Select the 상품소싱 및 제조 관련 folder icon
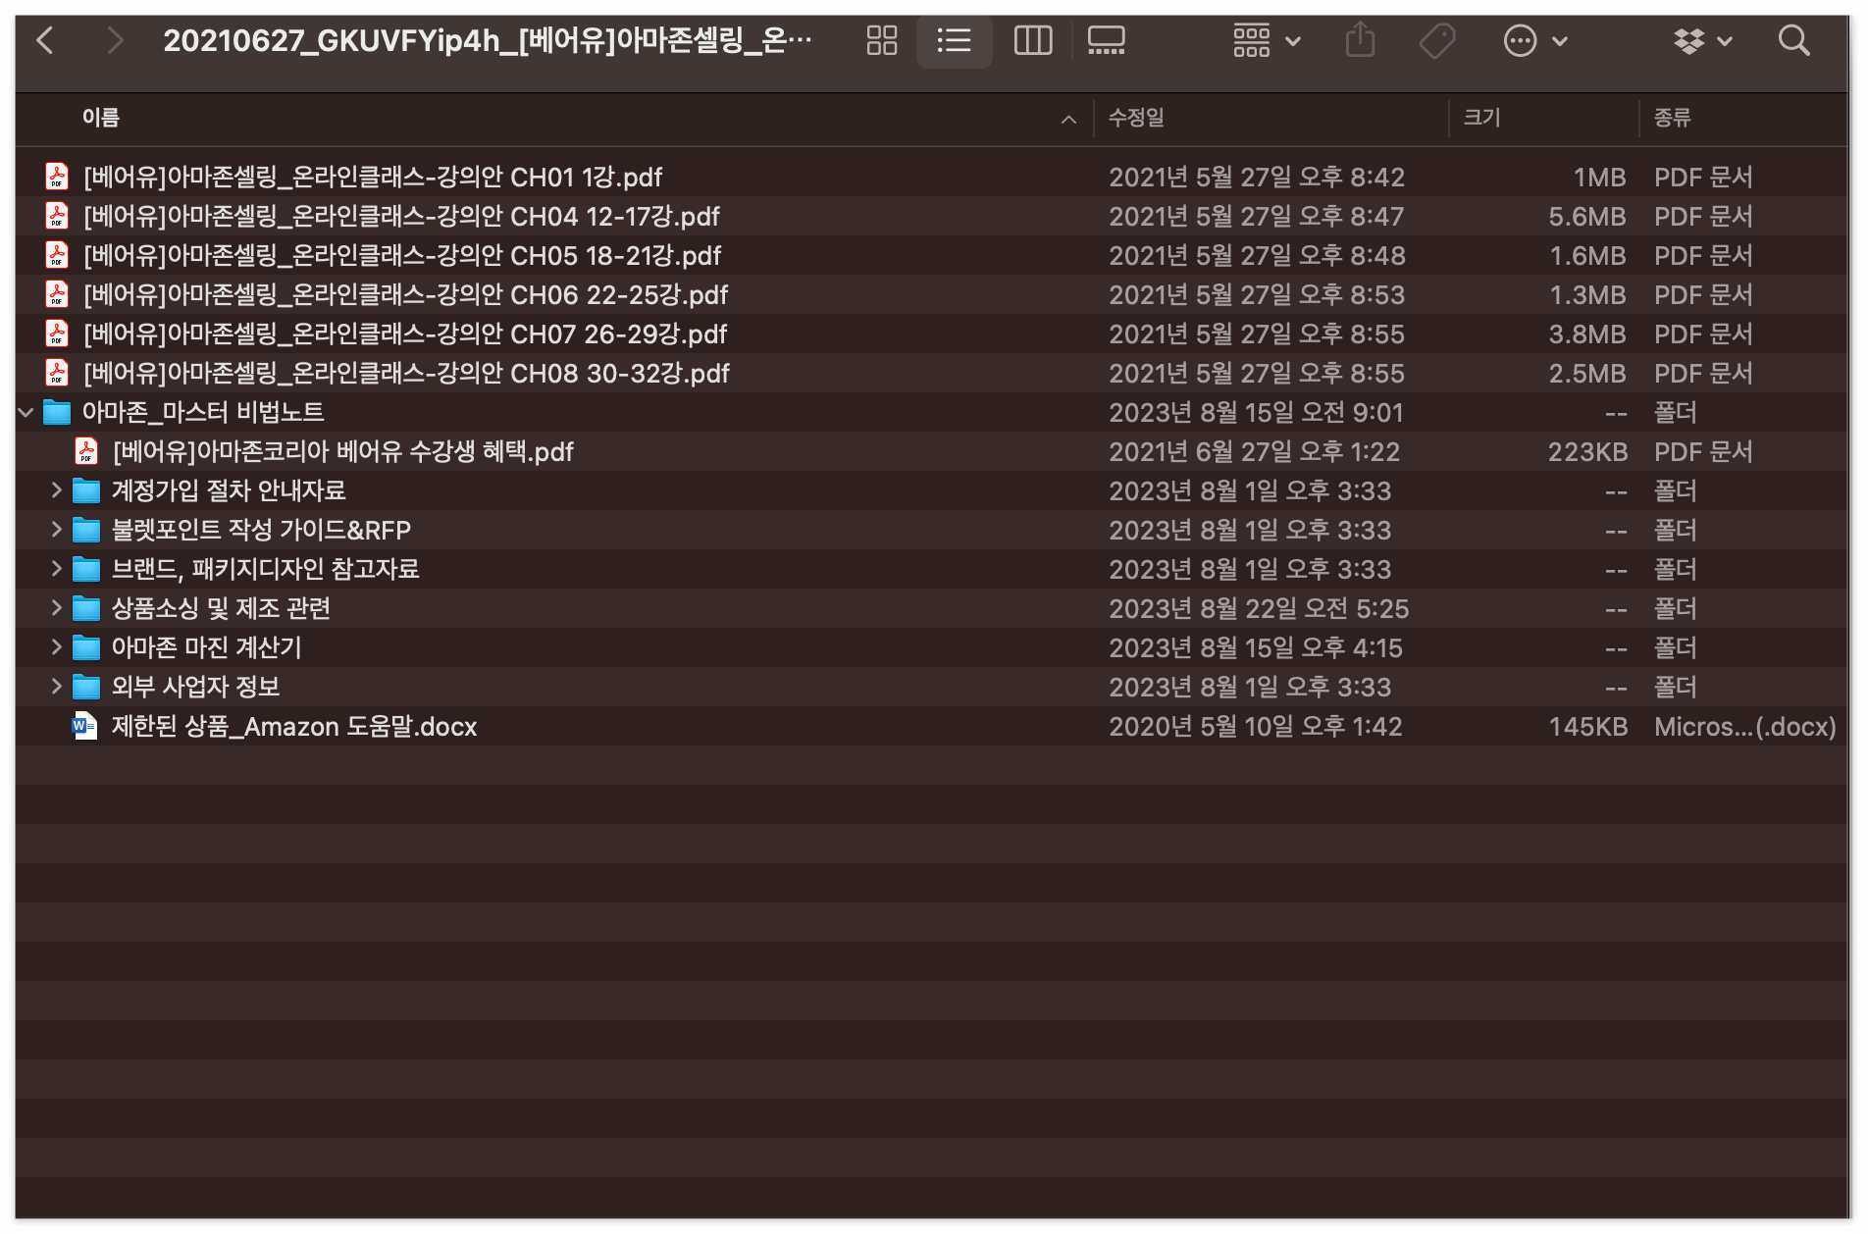The height and width of the screenshot is (1234, 1868). pyautogui.click(x=86, y=608)
